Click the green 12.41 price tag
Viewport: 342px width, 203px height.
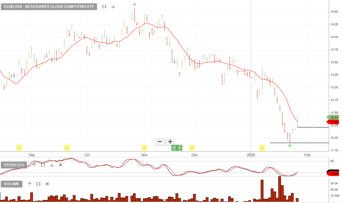coord(334,117)
